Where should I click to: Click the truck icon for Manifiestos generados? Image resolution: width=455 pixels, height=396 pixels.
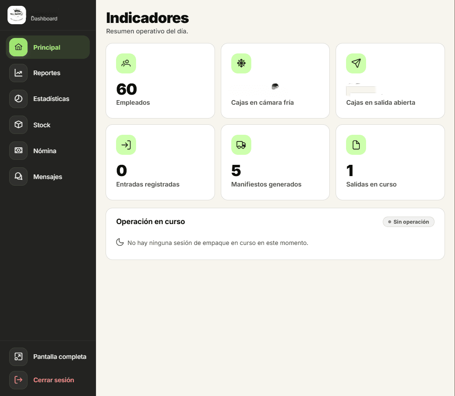tap(241, 145)
